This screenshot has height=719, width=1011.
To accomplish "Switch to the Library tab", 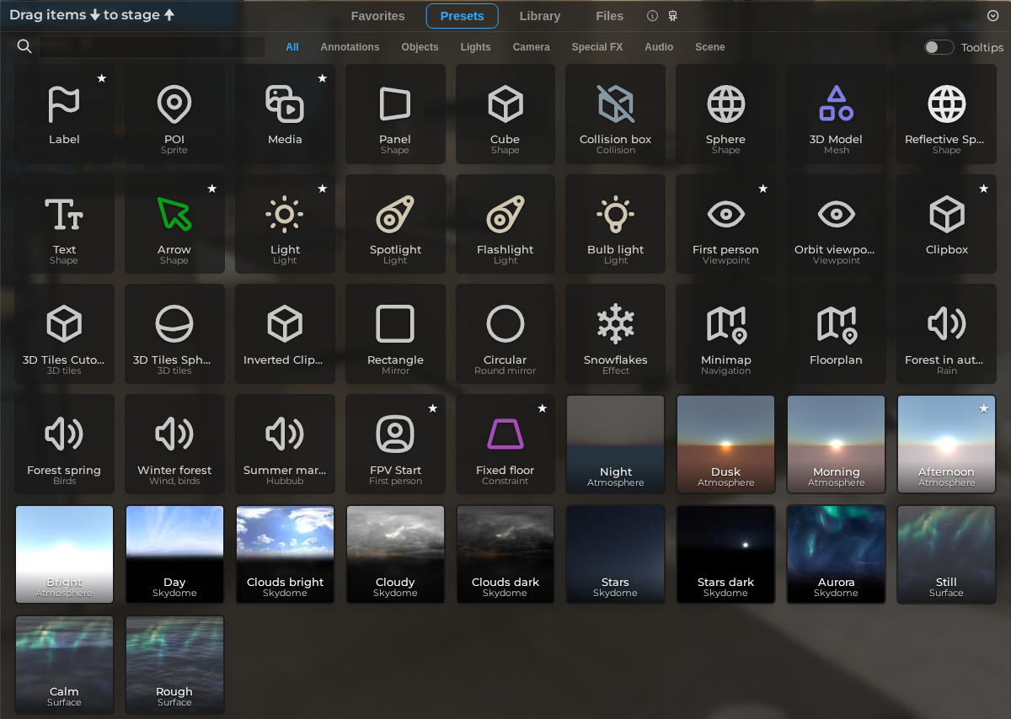I will pos(540,16).
